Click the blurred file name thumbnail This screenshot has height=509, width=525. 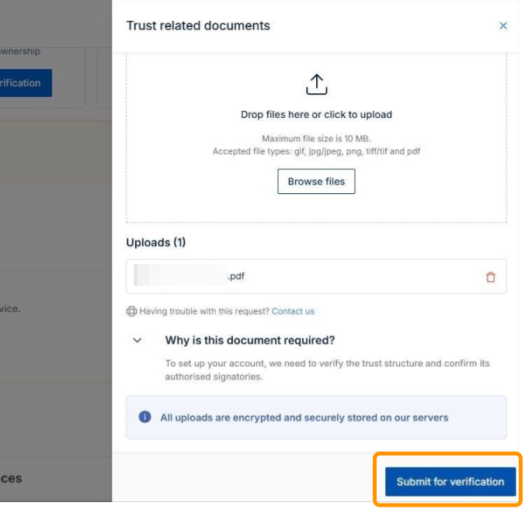(180, 275)
